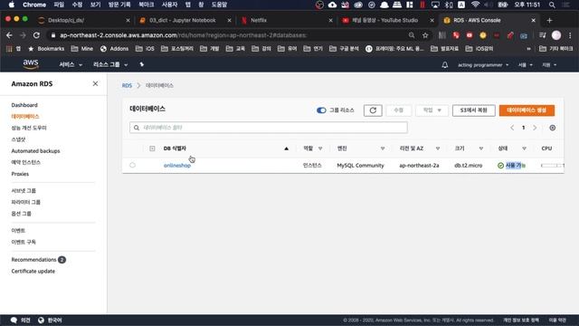Open the 작업 actions dropdown
This screenshot has height=326, width=579.
(432, 110)
